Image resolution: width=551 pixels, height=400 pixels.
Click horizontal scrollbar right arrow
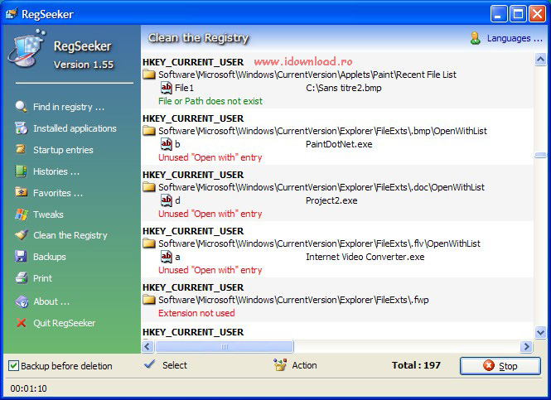click(526, 347)
